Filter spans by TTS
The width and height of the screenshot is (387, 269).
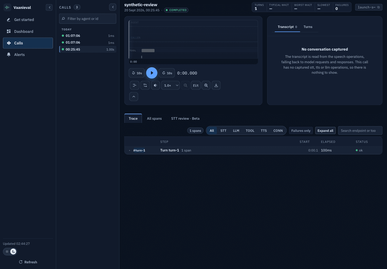[x=264, y=131]
